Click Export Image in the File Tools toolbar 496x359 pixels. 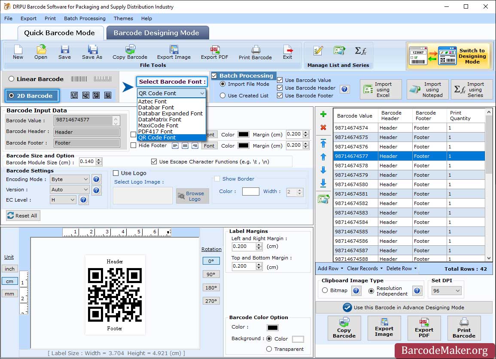click(173, 52)
